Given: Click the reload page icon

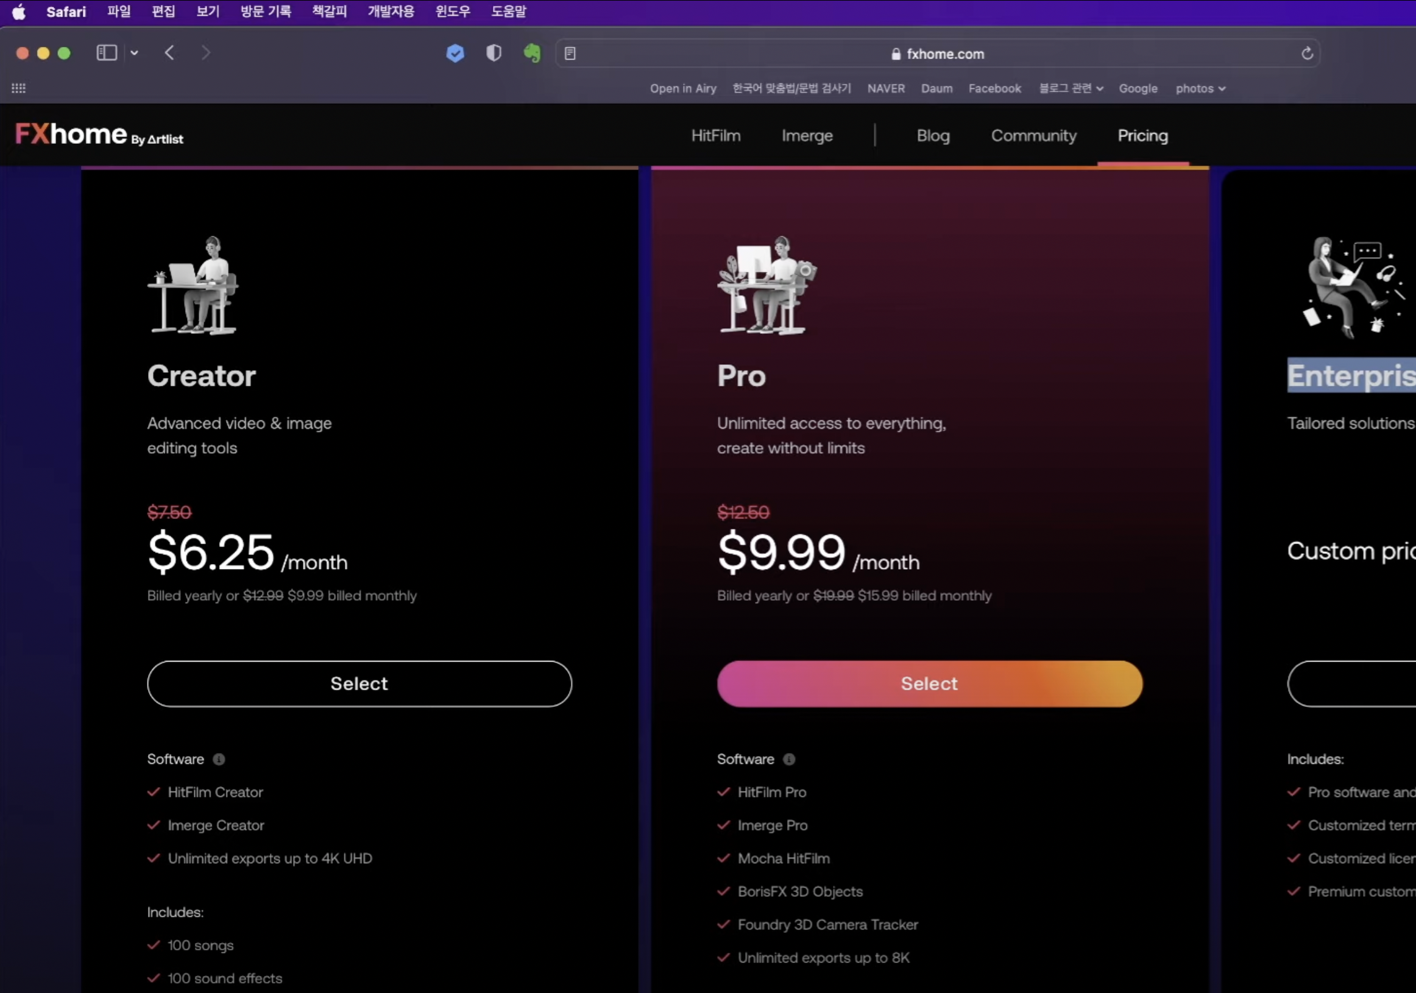Looking at the screenshot, I should tap(1307, 54).
